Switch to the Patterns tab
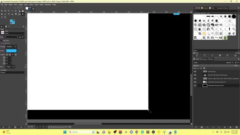This screenshot has width=240, height=135. pos(205,8)
